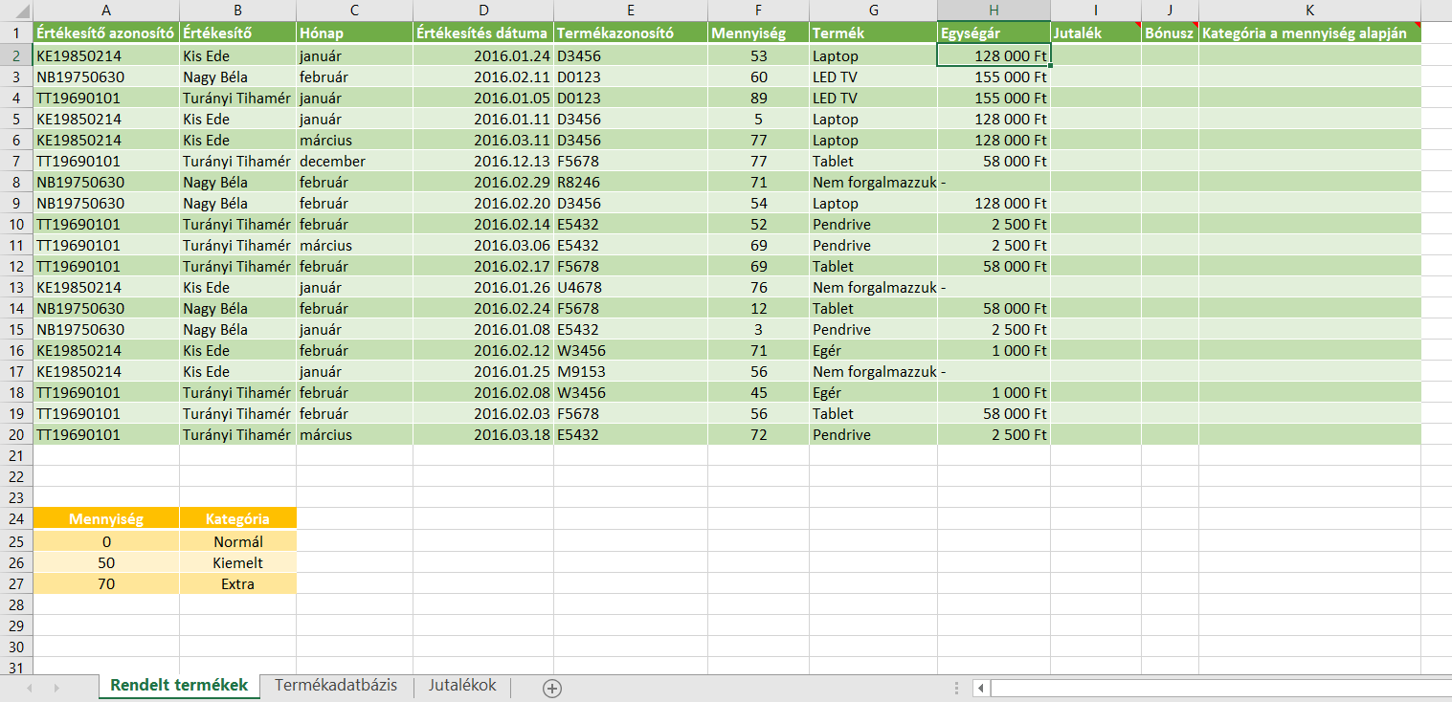Open the Jutalékok sheet tab

(x=462, y=686)
